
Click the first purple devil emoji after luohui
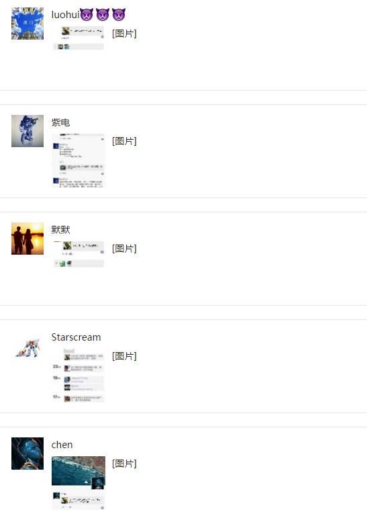point(87,15)
